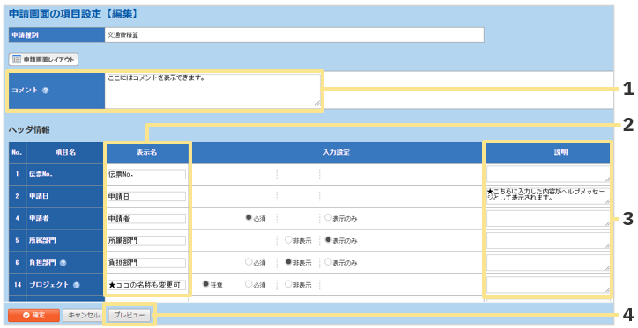This screenshot has height=328, width=638.
Task: Click the ヘッダ情報 section heading
Action: point(29,130)
